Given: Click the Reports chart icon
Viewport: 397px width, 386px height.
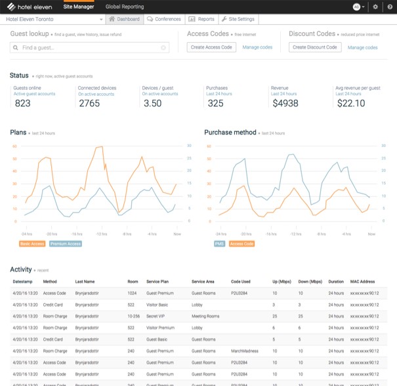Looking at the screenshot, I should coord(192,19).
